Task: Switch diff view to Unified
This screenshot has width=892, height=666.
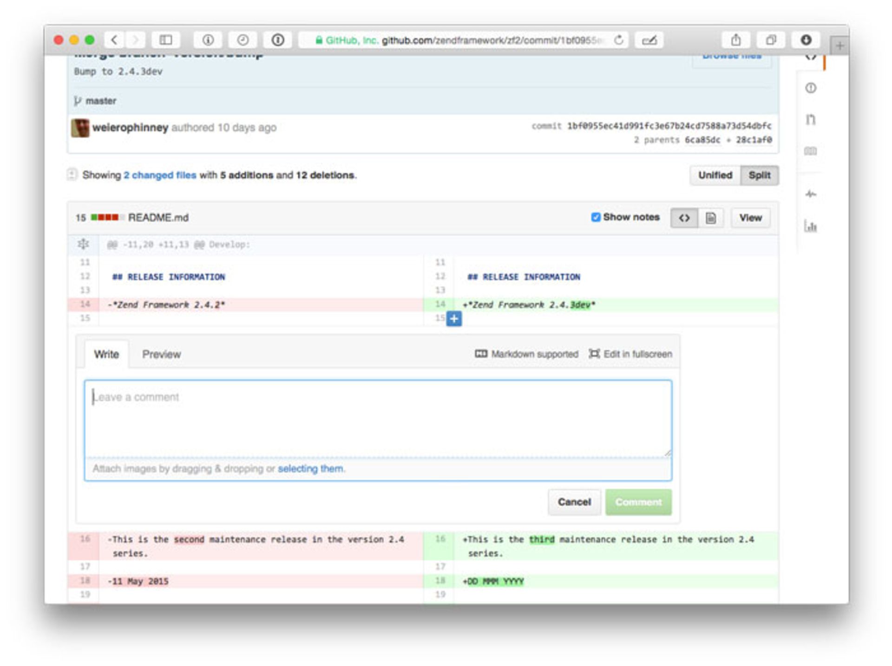Action: tap(715, 175)
